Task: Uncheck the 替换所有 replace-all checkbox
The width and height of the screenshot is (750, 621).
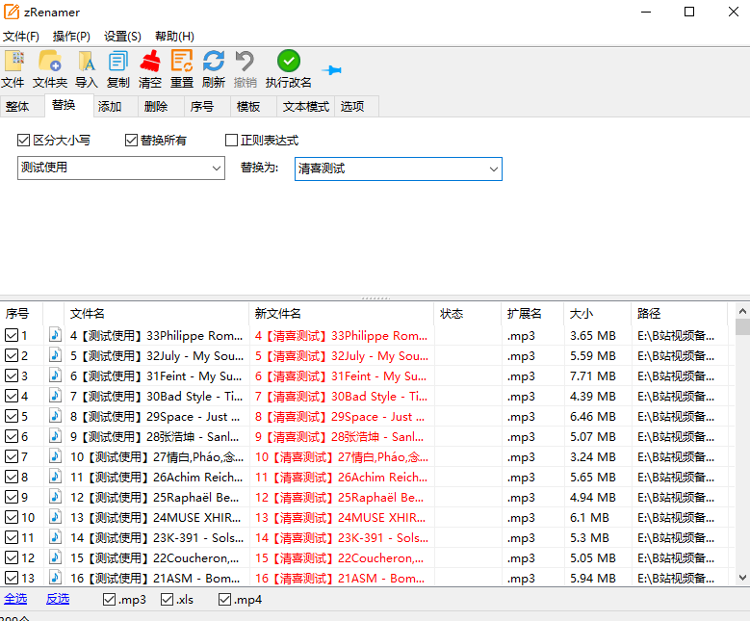Action: click(132, 141)
